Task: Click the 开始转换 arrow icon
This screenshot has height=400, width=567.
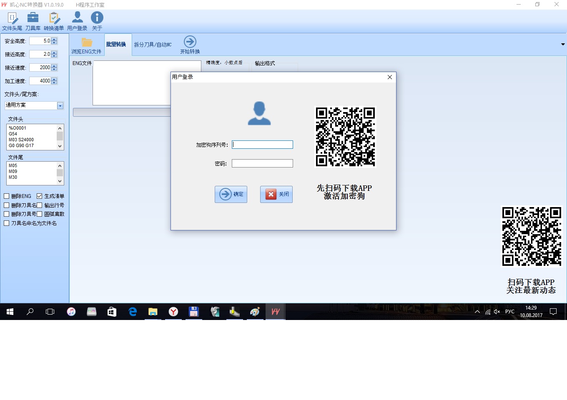Action: click(190, 42)
